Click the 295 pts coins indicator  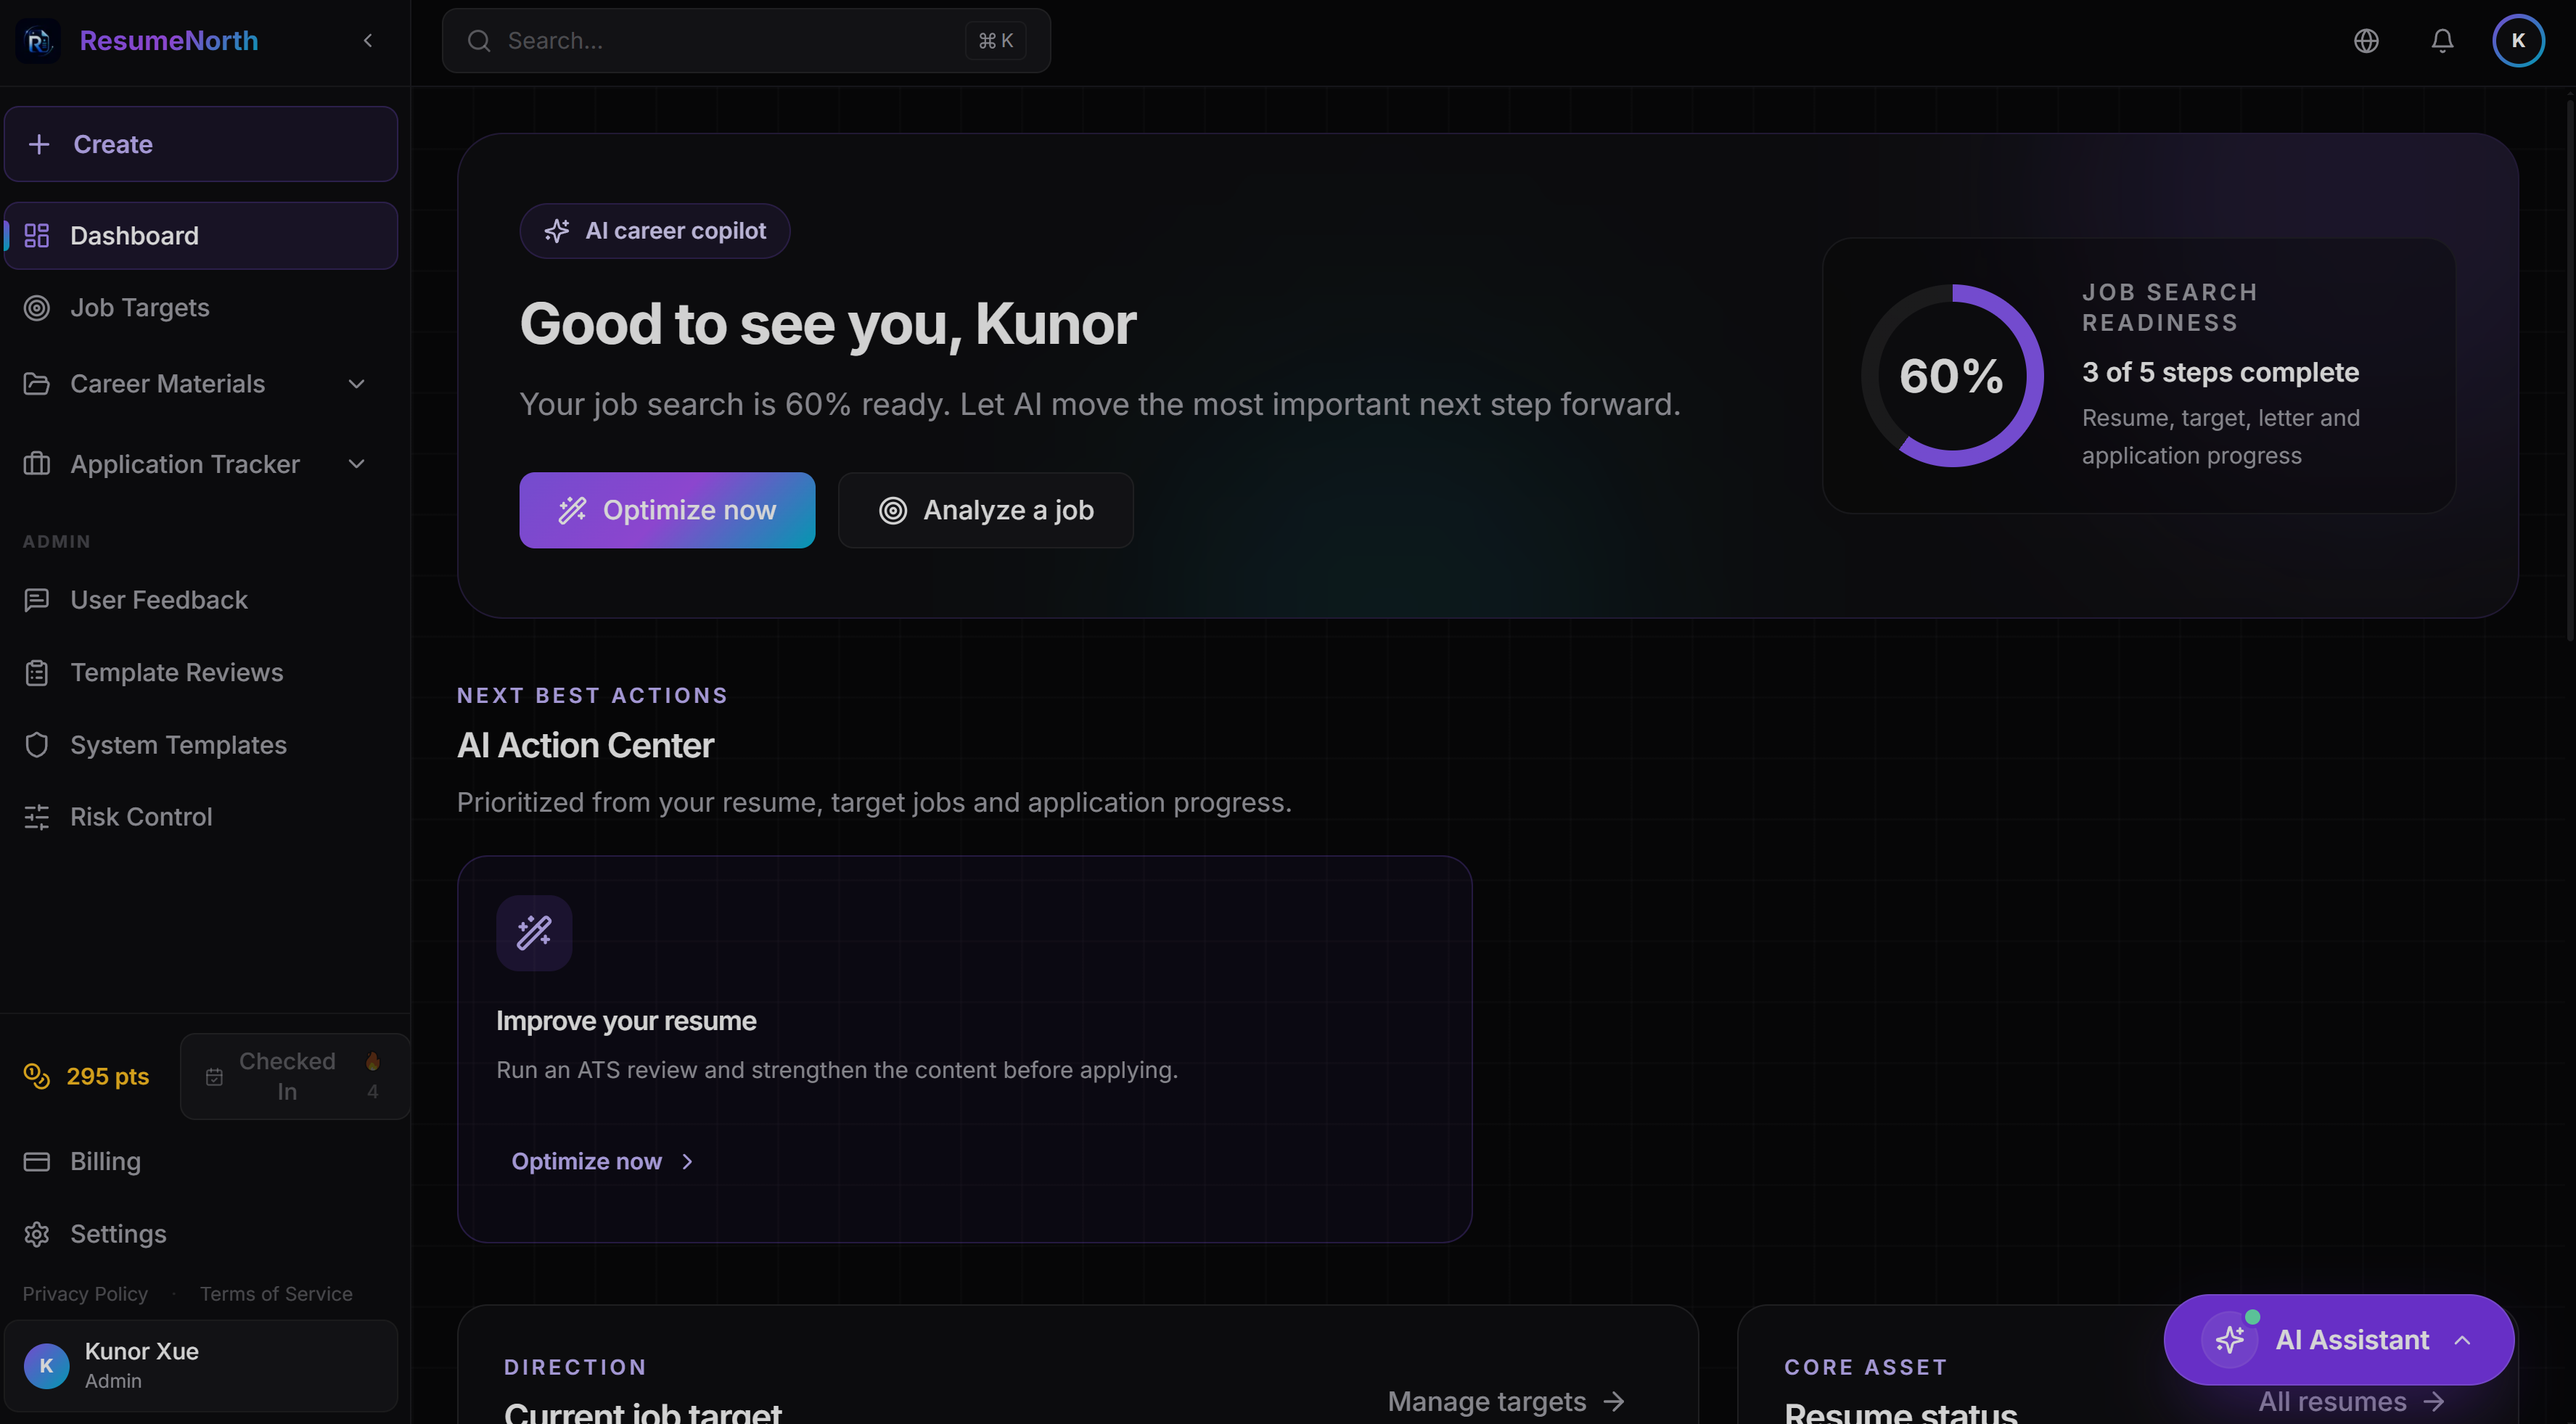(87, 1076)
